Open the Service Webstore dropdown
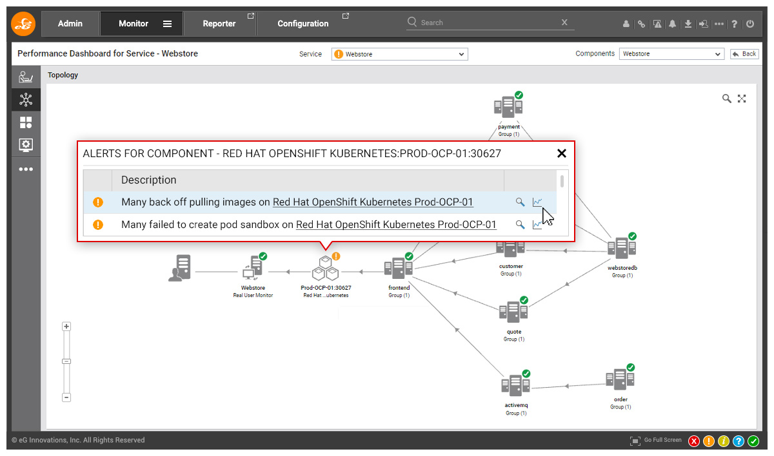This screenshot has width=774, height=456. [x=400, y=54]
